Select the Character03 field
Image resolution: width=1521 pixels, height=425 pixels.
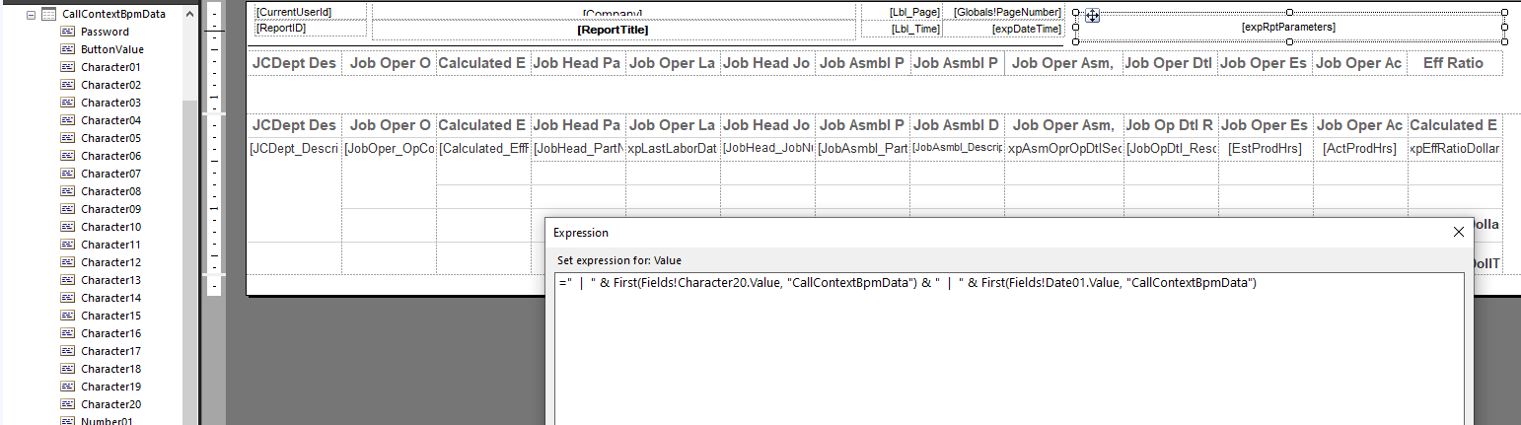(x=110, y=103)
